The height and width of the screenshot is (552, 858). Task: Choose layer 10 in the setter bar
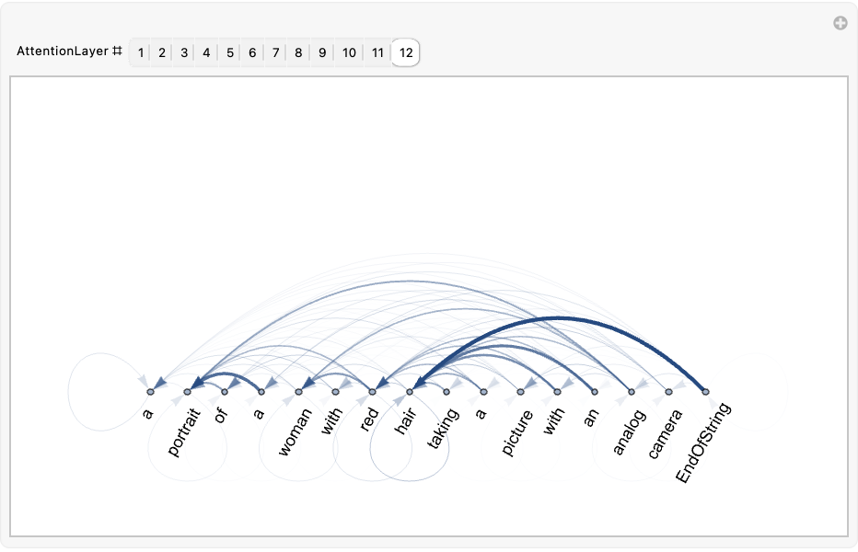pos(349,52)
